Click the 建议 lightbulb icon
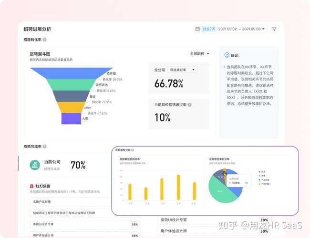310x238 pixels. (227, 55)
